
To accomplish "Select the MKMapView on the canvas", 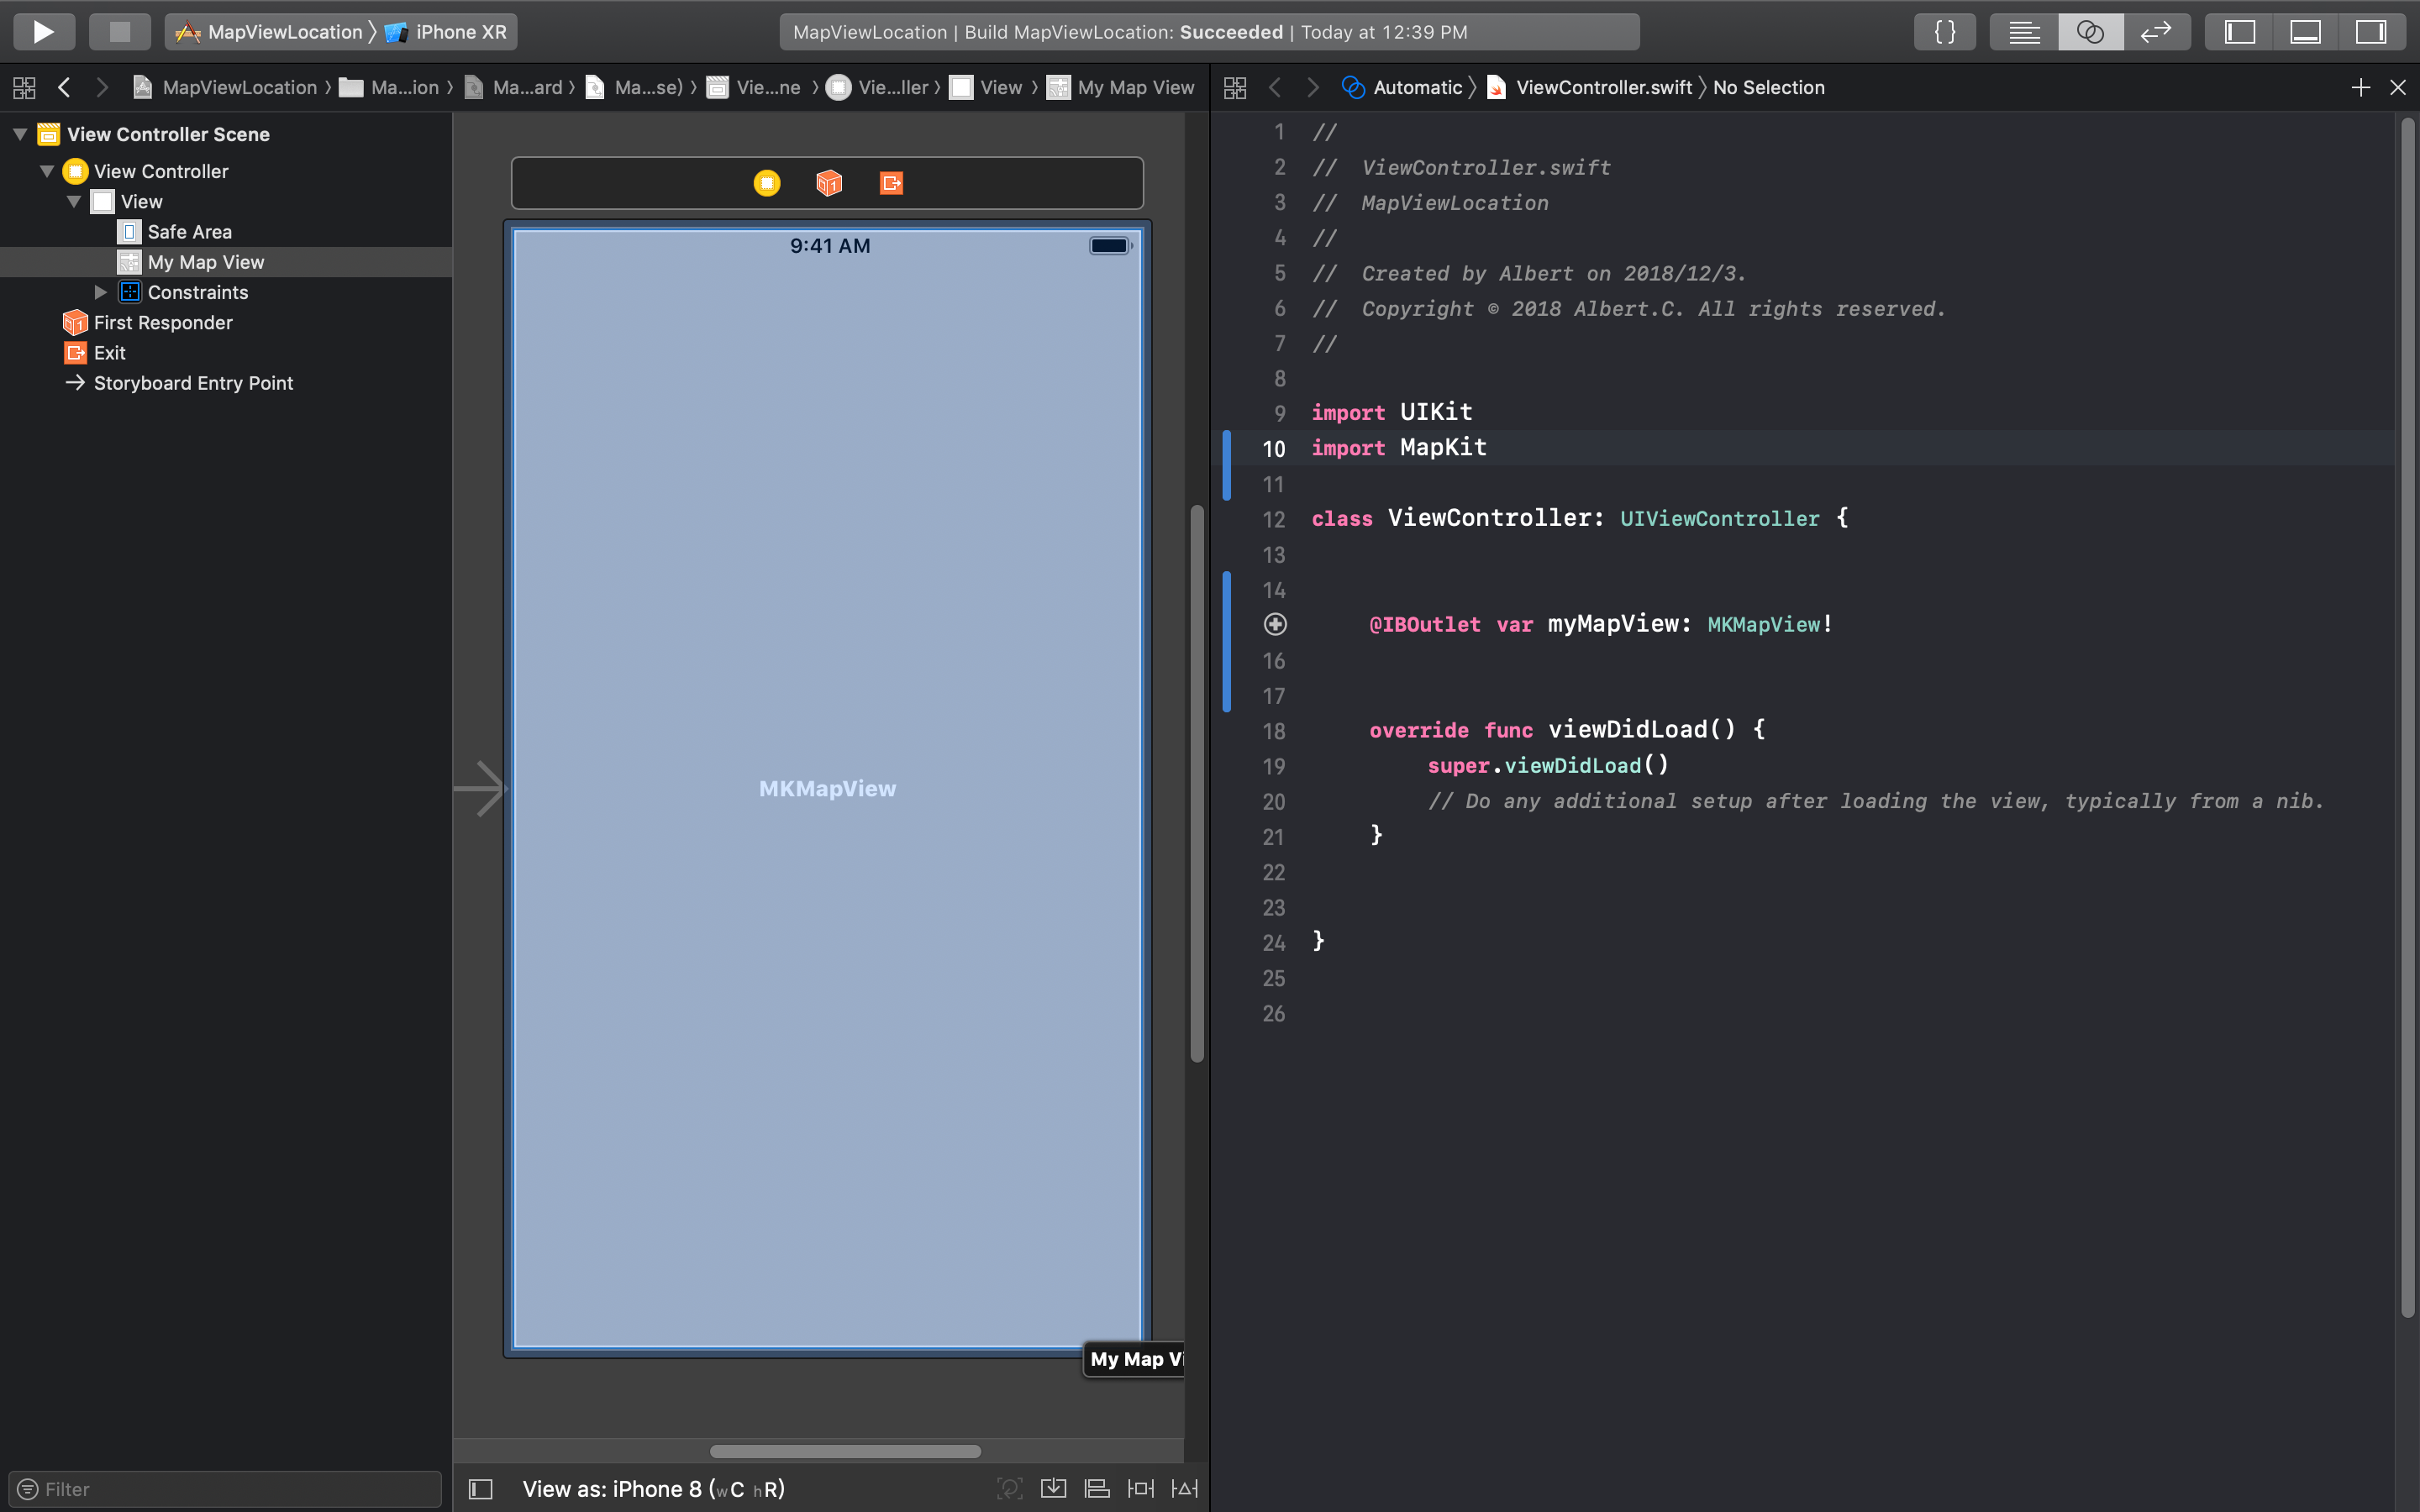I will [x=827, y=789].
